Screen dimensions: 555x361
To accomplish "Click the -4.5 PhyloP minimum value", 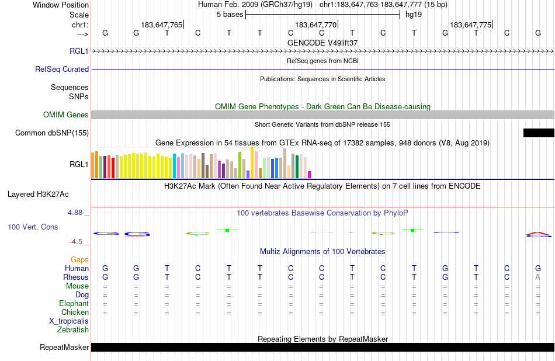I will [x=76, y=242].
